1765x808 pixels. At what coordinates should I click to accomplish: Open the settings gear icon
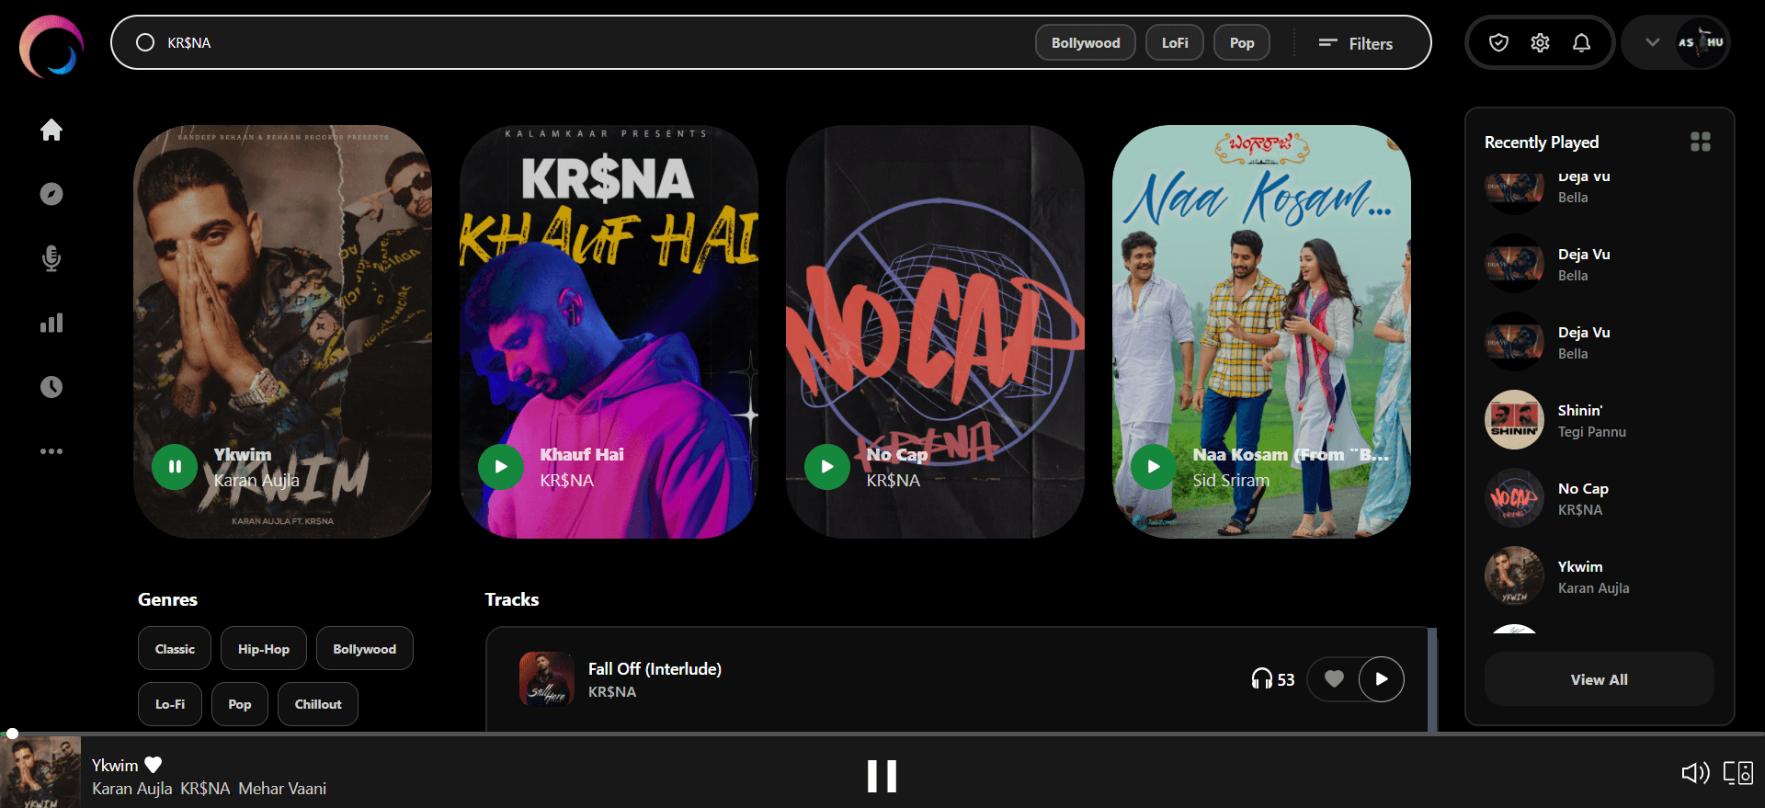click(1540, 42)
